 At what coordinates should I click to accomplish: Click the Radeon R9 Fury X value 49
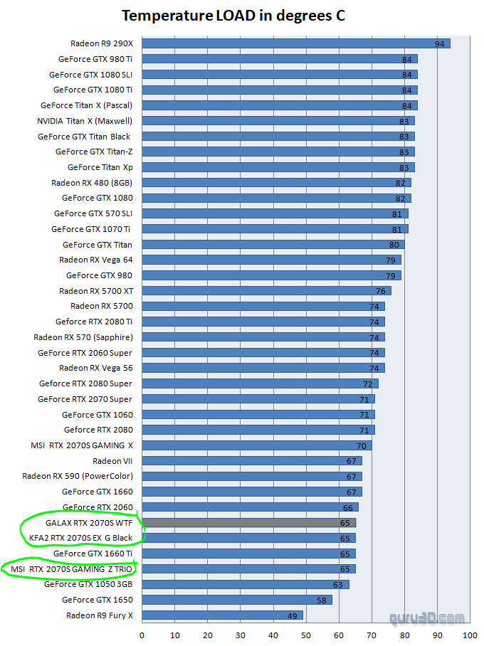point(293,616)
